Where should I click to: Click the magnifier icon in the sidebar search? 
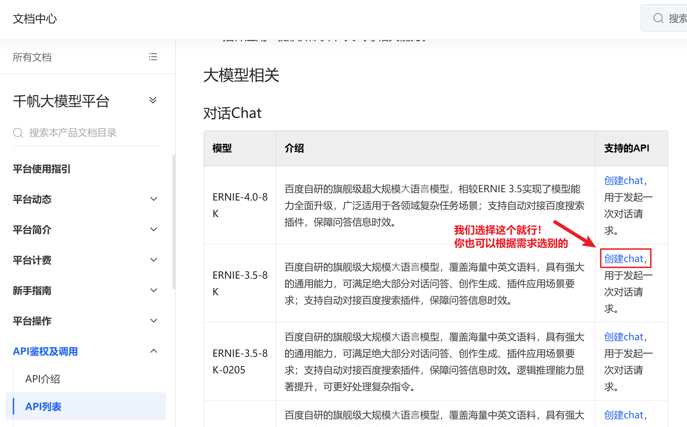coord(18,133)
